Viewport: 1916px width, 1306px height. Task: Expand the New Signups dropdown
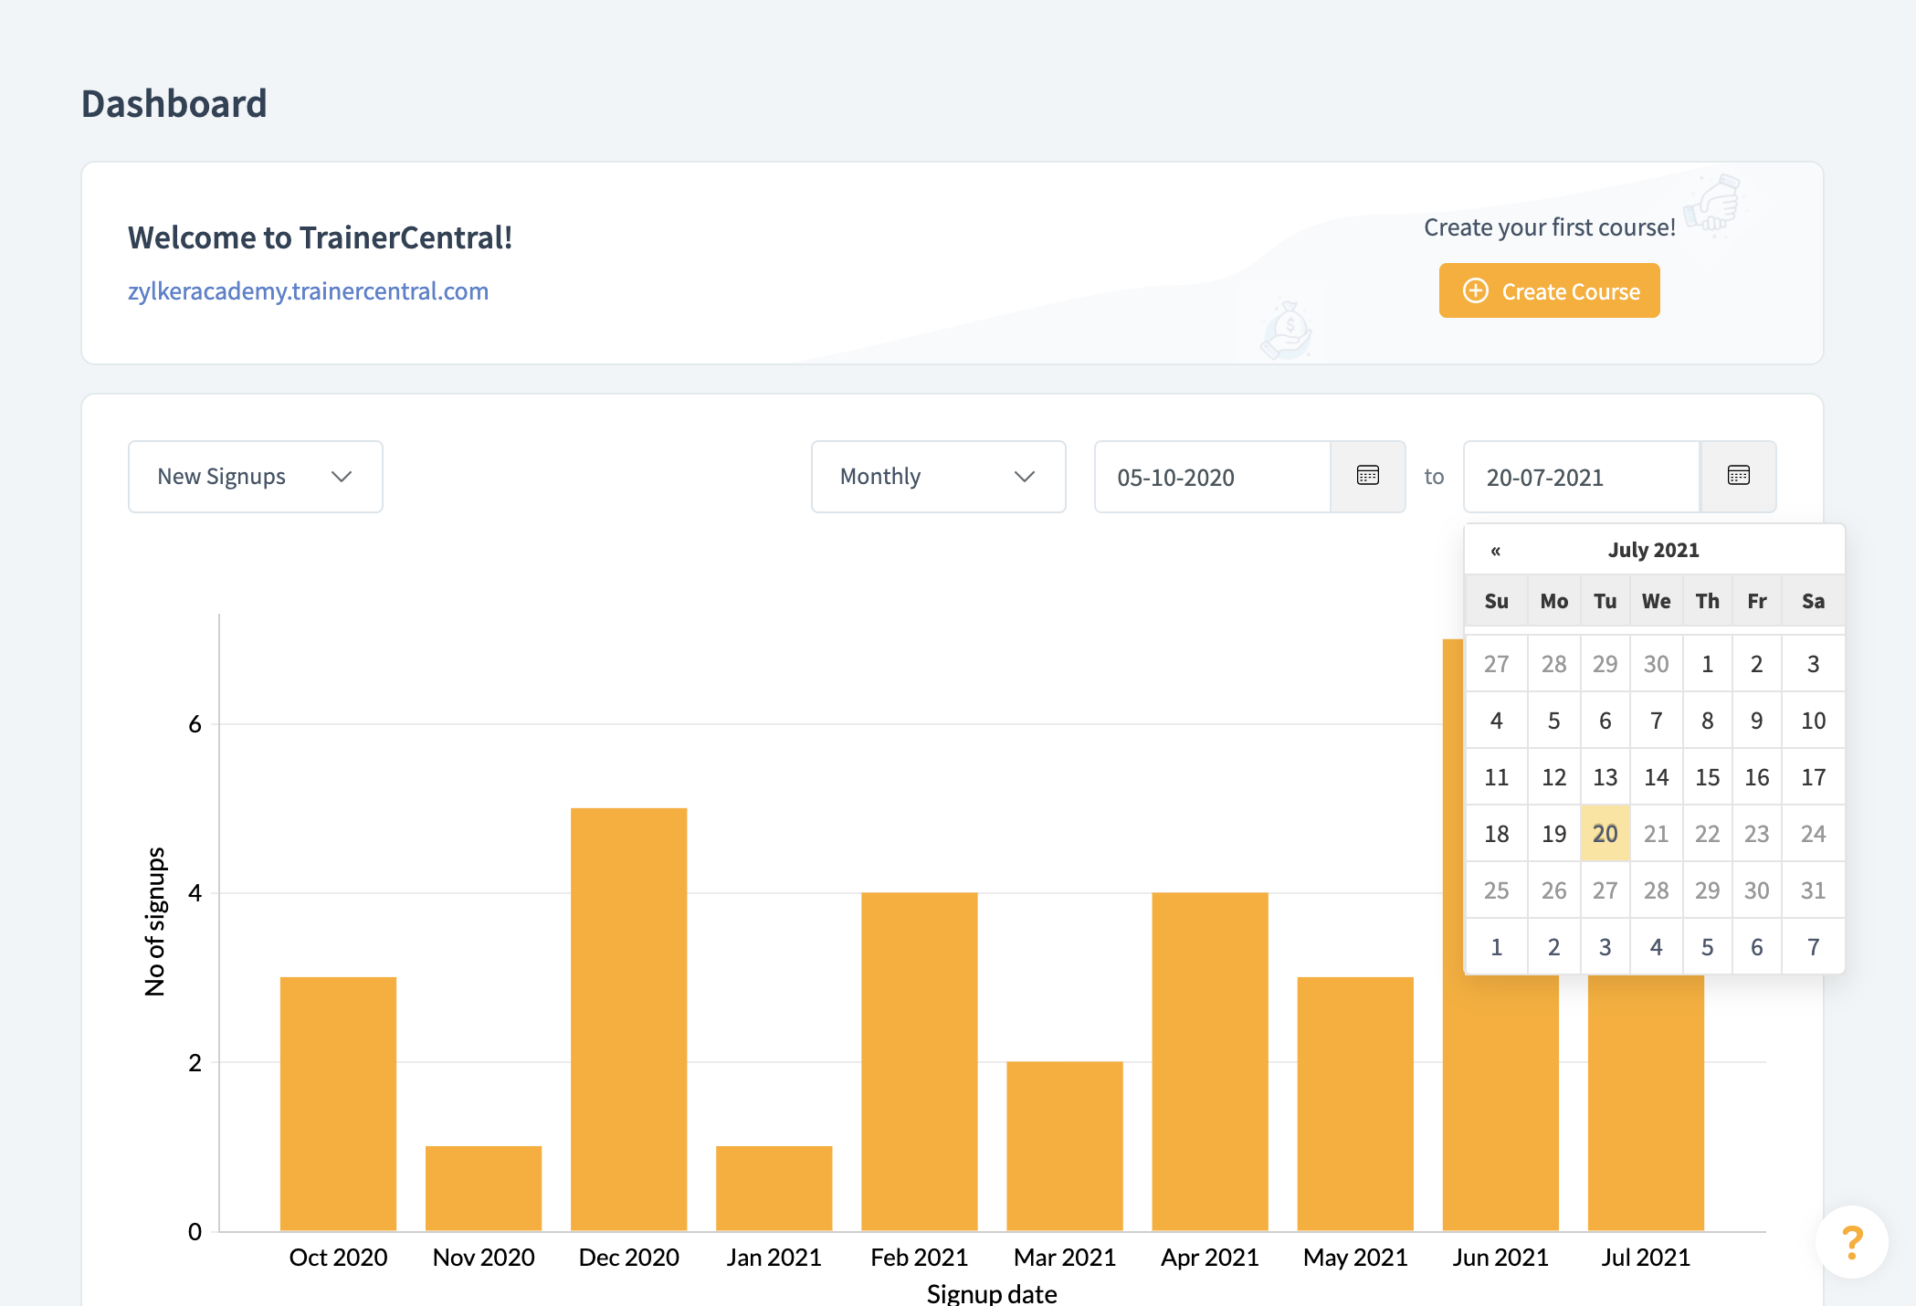(255, 476)
